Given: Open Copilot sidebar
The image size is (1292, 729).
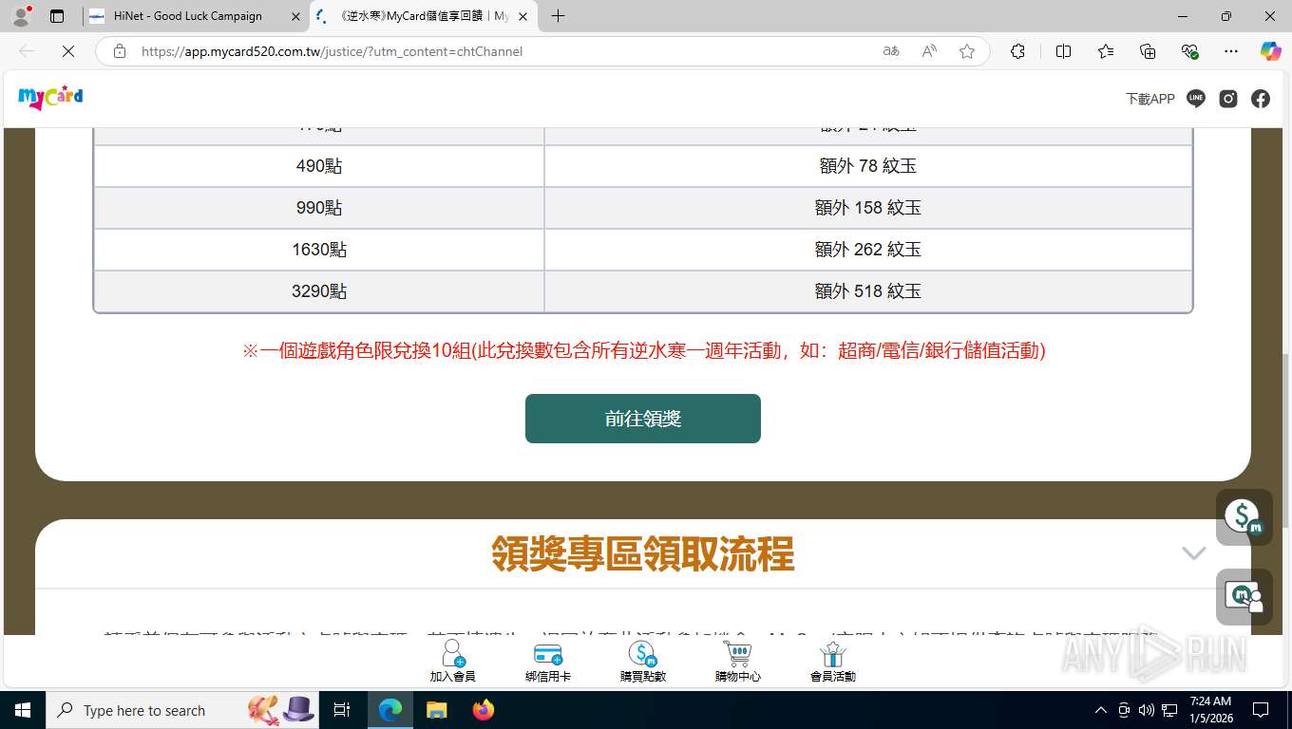Looking at the screenshot, I should 1271,51.
